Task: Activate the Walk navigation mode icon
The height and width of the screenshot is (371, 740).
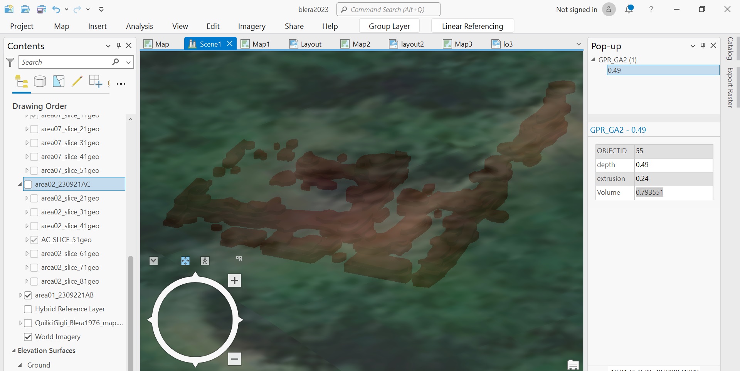Action: [205, 261]
